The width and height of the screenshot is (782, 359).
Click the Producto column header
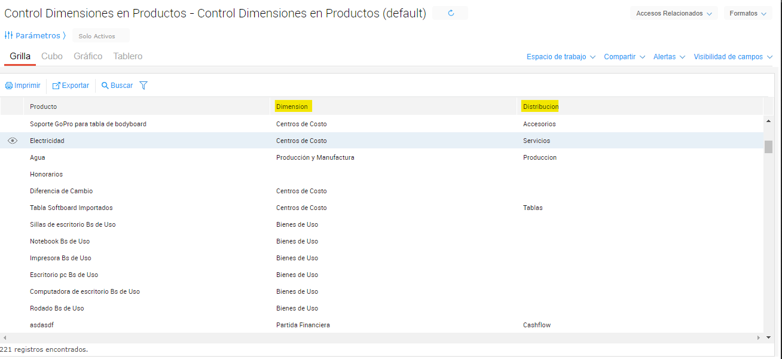[x=44, y=107]
